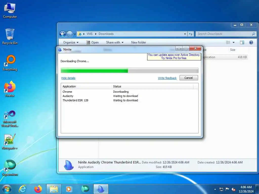Click the Ninite title bar icon
Viewport: 259px width, 194px height.
(x=60, y=50)
